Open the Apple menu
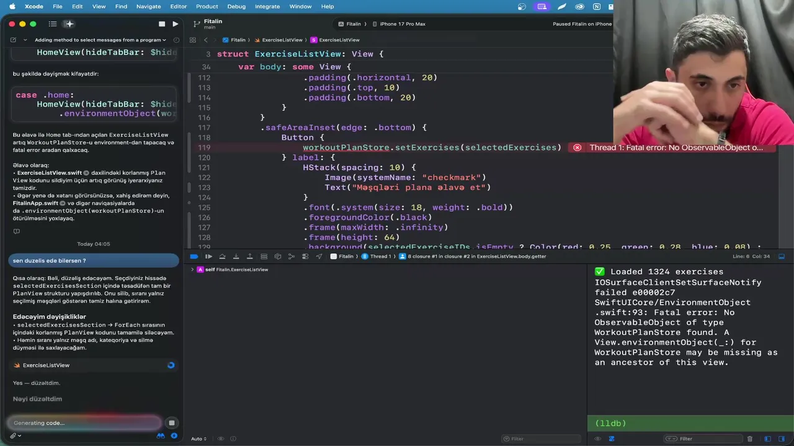Screen dimensions: 794x446 (x=12, y=6)
